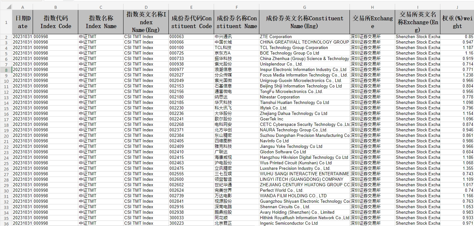This screenshot has height=226, width=474.
Task: Select the weight value 1.166
Action: 457,196
